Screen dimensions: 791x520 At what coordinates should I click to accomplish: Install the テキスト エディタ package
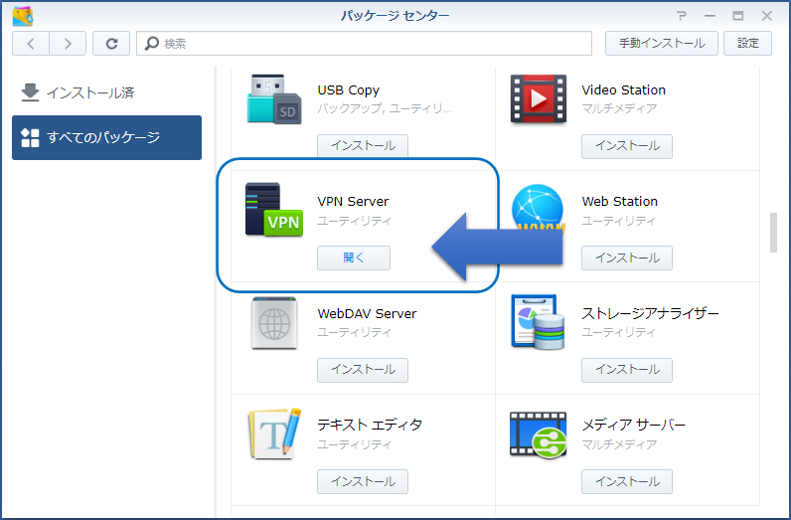click(x=363, y=481)
